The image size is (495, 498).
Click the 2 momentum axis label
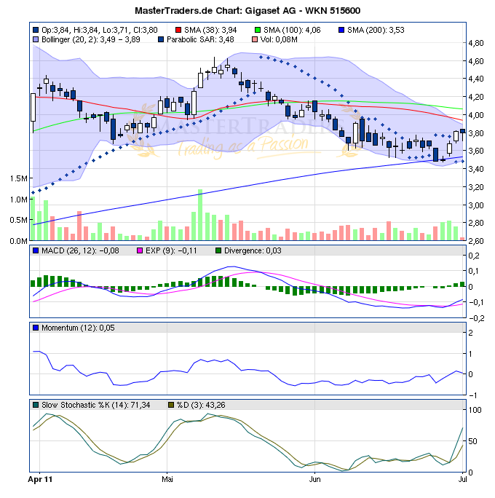click(x=470, y=333)
